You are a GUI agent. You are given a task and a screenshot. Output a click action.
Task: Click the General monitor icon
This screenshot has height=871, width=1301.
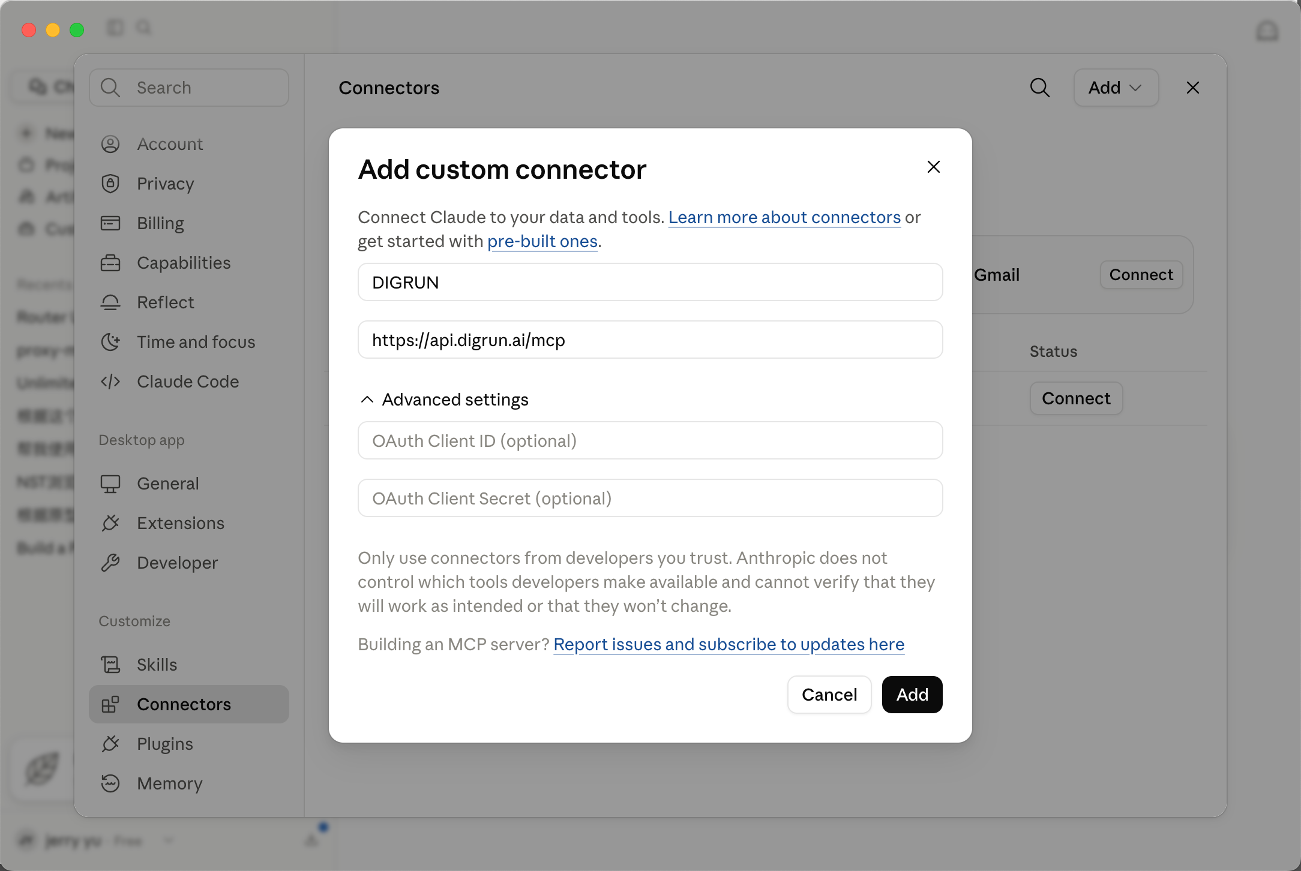[x=110, y=483]
